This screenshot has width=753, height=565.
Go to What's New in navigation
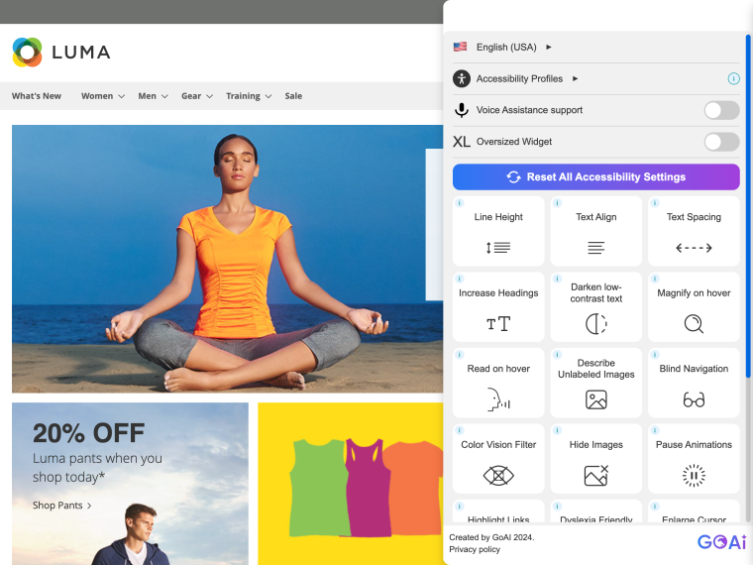(37, 96)
